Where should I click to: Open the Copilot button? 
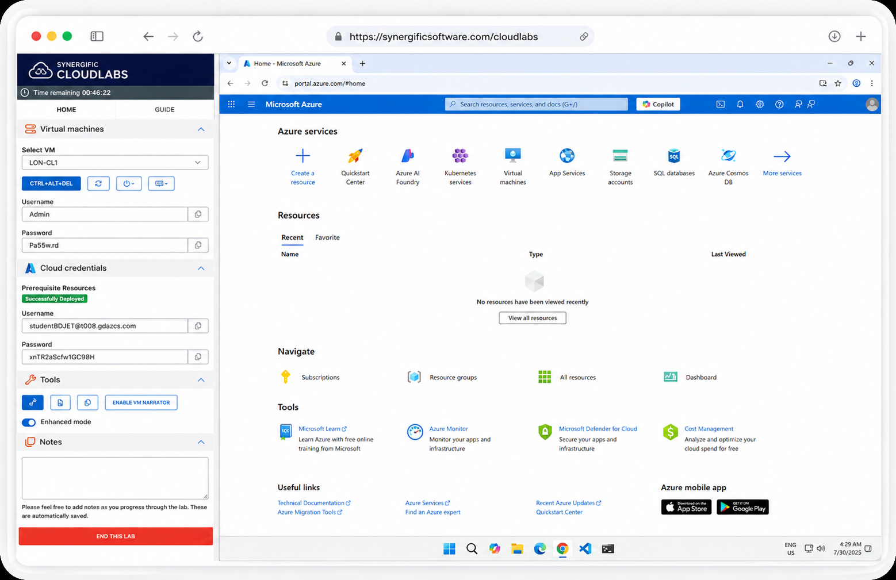coord(658,104)
